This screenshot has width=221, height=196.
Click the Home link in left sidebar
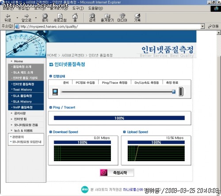(x=19, y=61)
